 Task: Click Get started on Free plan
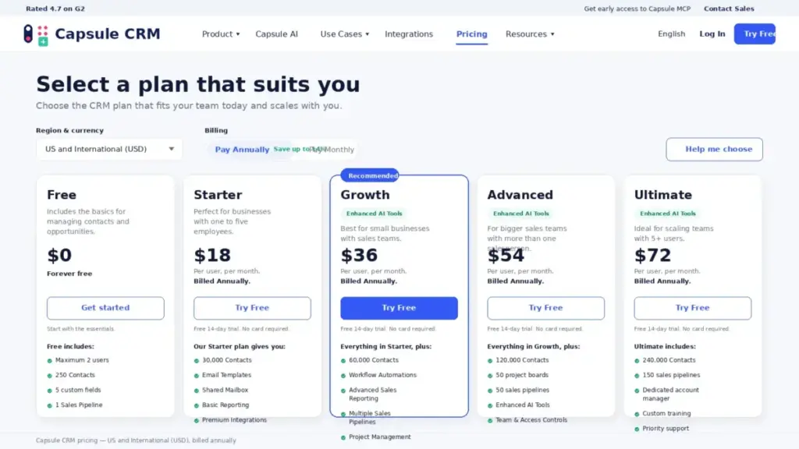105,308
